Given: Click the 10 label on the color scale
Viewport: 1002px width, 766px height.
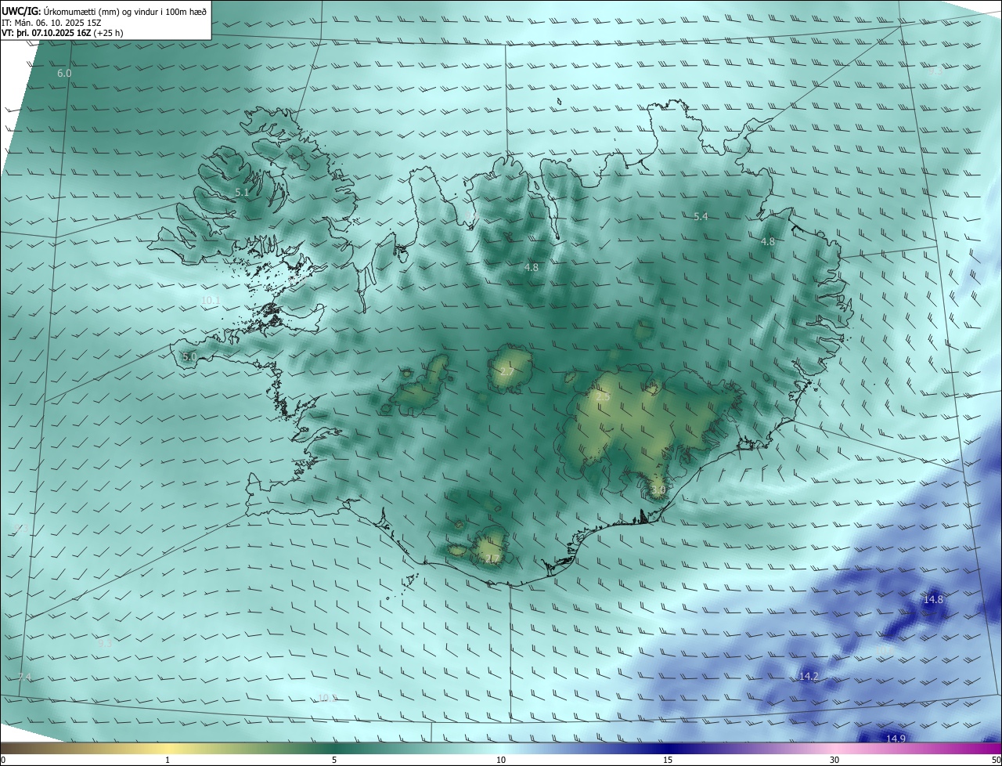Looking at the screenshot, I should click(501, 760).
